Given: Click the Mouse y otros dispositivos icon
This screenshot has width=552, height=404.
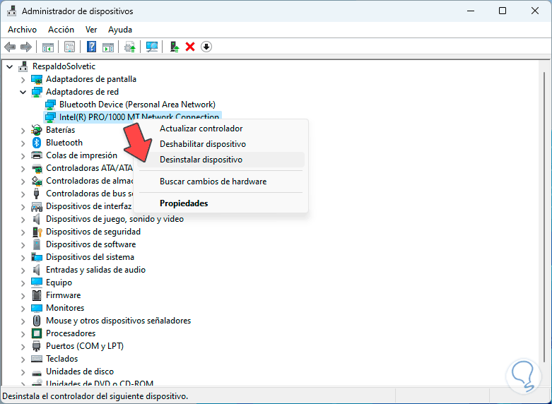Looking at the screenshot, I should coord(37,321).
